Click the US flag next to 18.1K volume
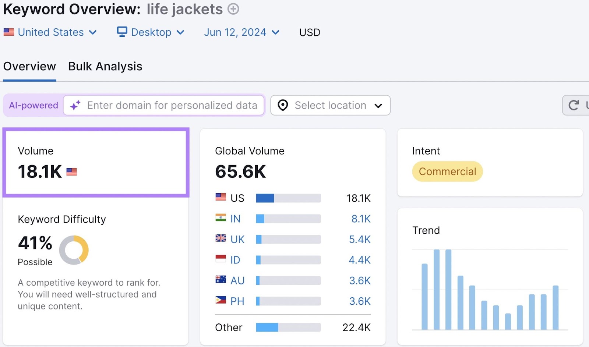Image resolution: width=589 pixels, height=347 pixels. pos(71,172)
